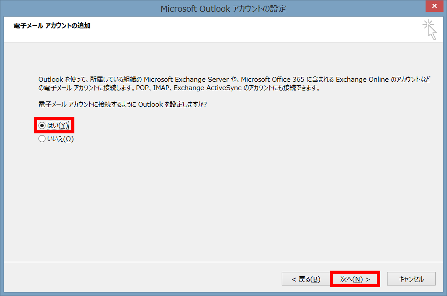Viewport: 447px width, 296px height.
Task: Abort the Outlook account configuration
Action: [x=411, y=279]
